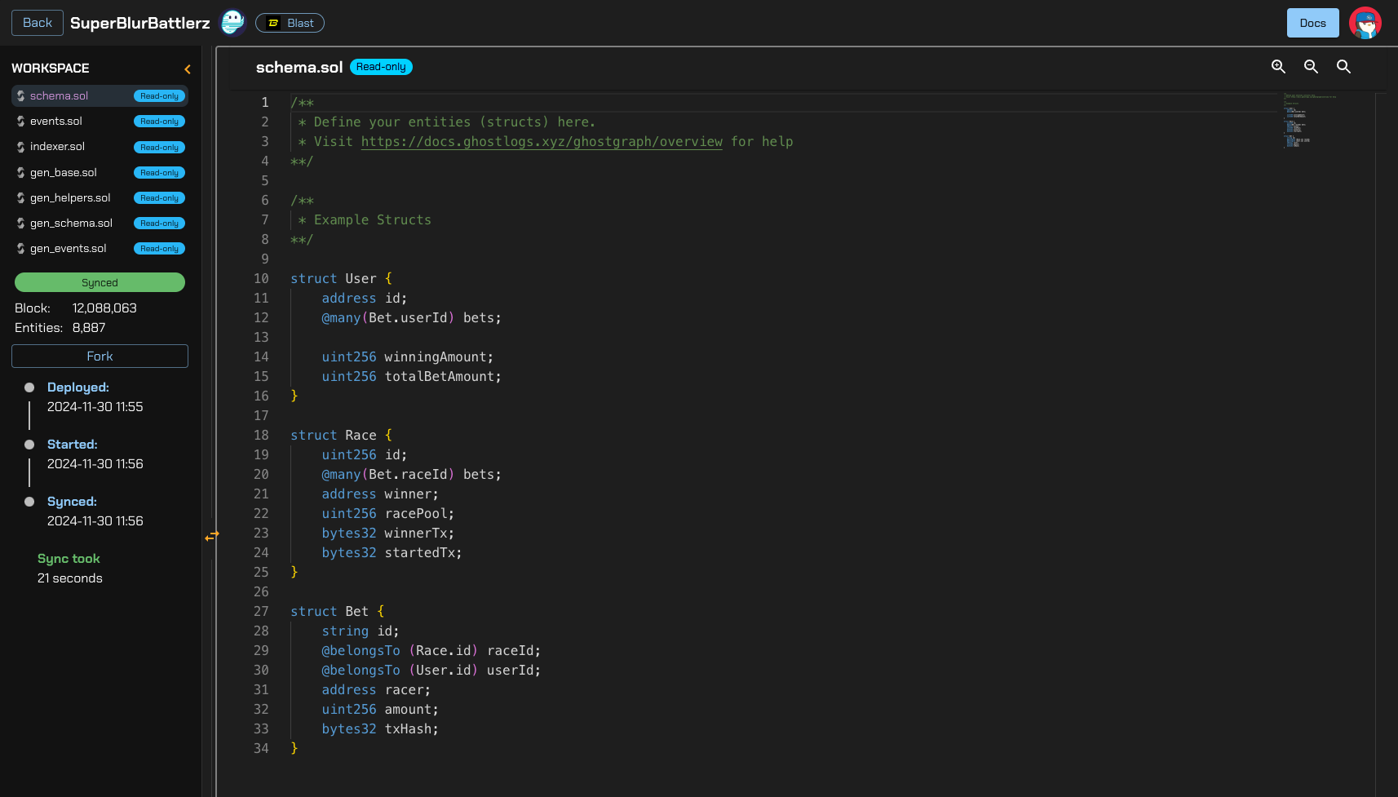This screenshot has width=1398, height=797.
Task: Click the Solidity icon beside events.sol
Action: tap(20, 121)
